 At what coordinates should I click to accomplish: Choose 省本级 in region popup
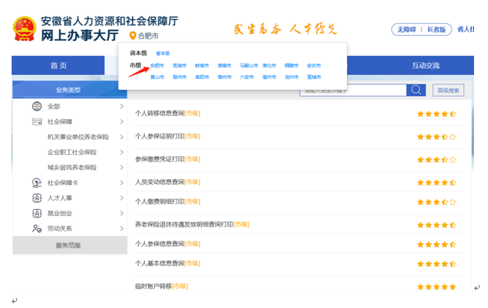[x=163, y=53]
